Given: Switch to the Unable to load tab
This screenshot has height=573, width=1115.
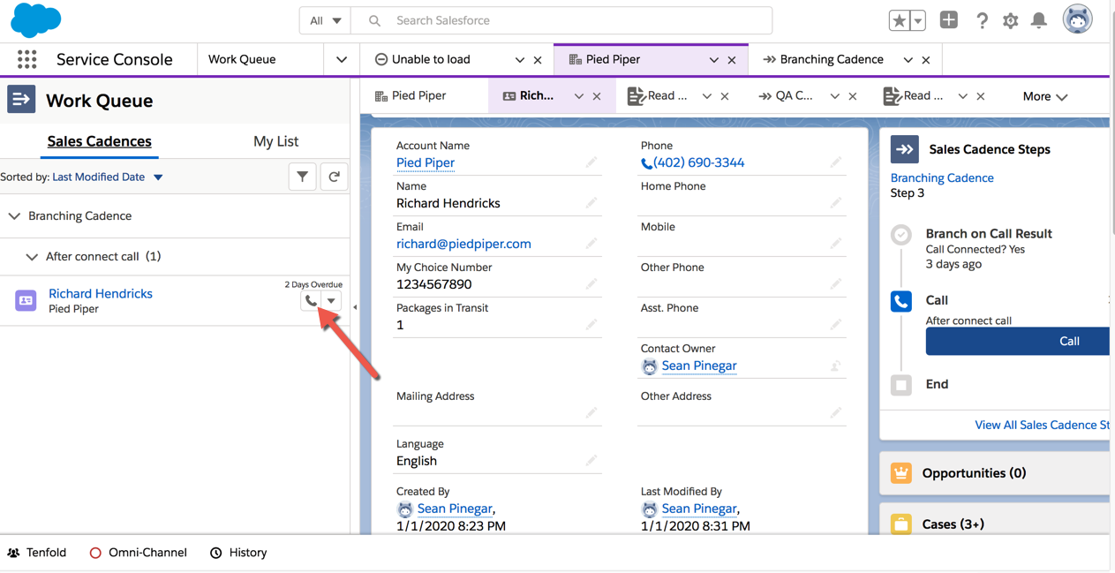Looking at the screenshot, I should [431, 59].
